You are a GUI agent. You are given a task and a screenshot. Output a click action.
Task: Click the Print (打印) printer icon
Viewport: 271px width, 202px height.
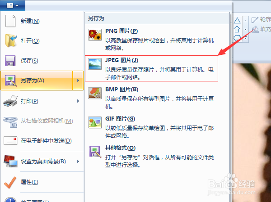coord(10,101)
